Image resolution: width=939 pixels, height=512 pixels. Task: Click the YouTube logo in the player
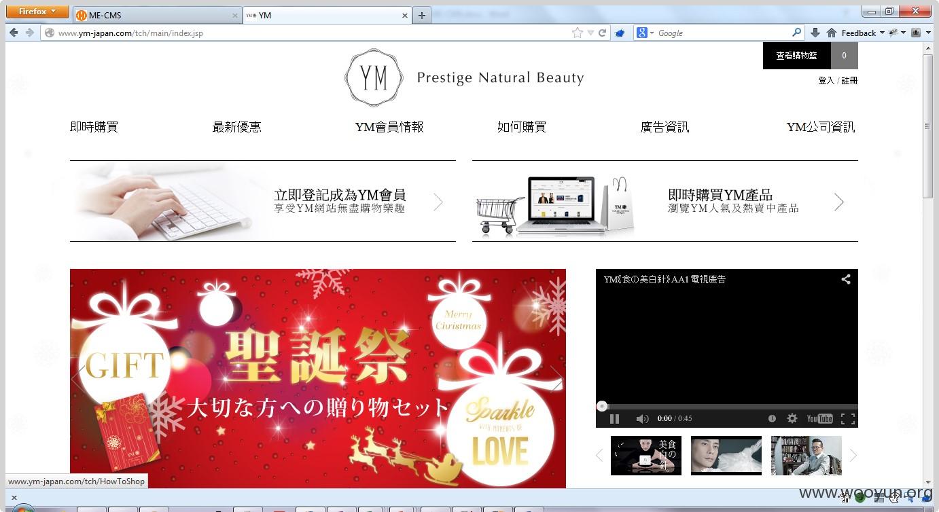(819, 419)
